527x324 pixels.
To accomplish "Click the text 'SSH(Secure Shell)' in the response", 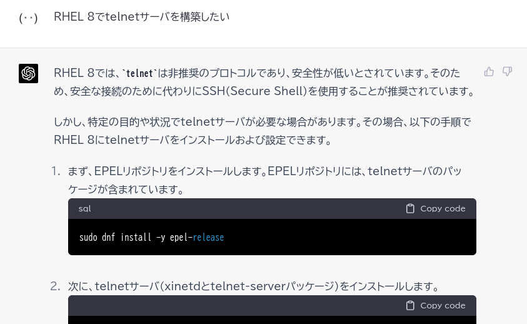I will [x=255, y=91].
